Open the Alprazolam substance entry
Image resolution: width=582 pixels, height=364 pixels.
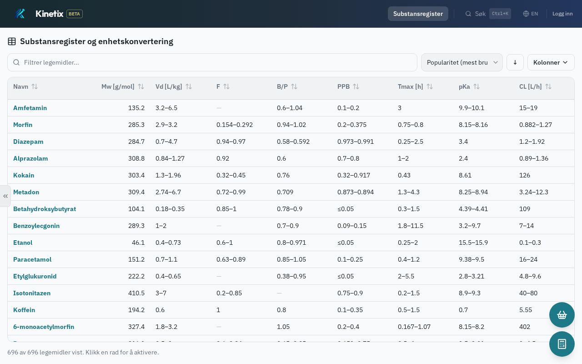(30, 158)
